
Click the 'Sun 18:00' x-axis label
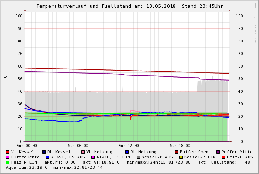click(180, 146)
